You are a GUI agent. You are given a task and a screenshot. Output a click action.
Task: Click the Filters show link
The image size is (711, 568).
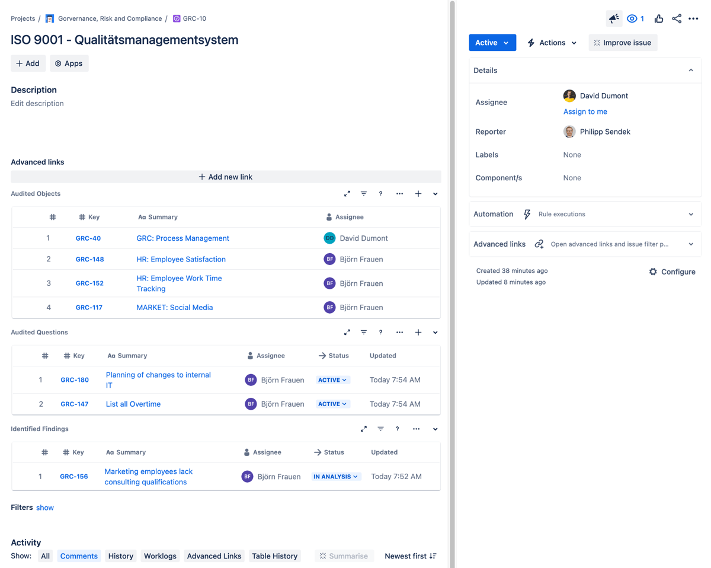(45, 508)
